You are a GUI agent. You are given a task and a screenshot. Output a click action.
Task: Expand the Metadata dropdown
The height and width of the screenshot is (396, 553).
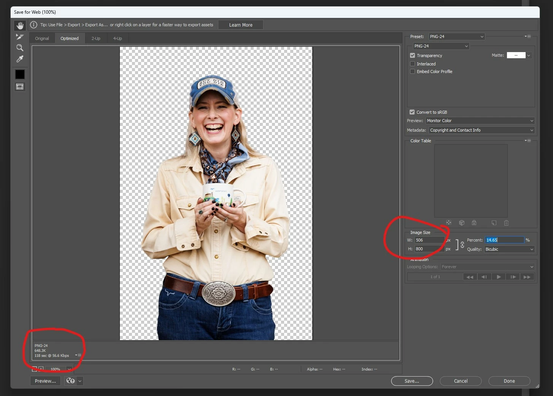tap(482, 130)
